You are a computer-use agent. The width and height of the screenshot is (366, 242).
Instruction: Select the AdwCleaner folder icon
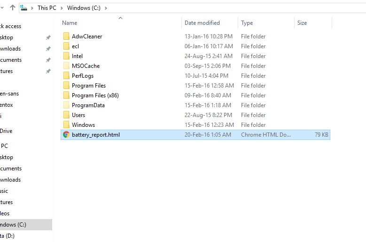[66, 37]
